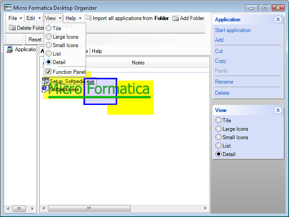Toggle the Function Panel checkbox
289x217 pixels.
tap(49, 72)
